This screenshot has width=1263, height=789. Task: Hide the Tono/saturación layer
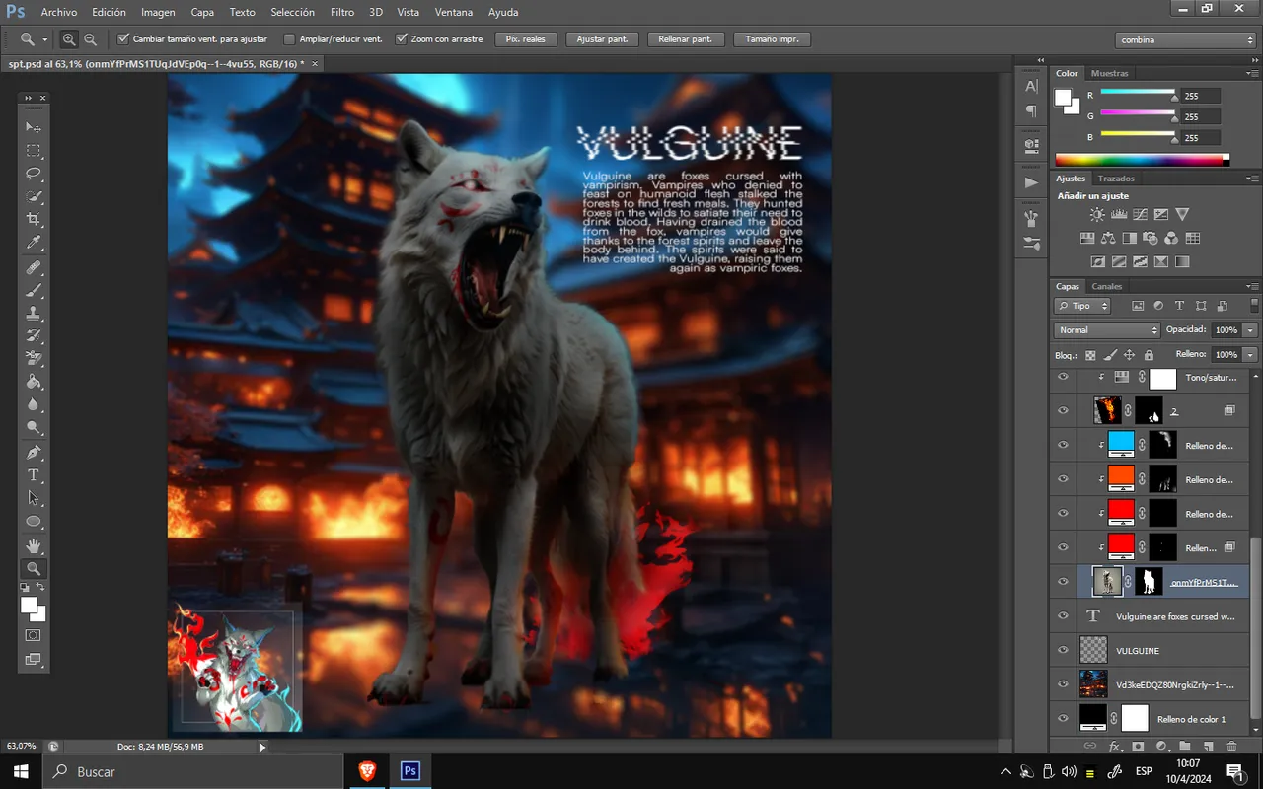pyautogui.click(x=1063, y=377)
